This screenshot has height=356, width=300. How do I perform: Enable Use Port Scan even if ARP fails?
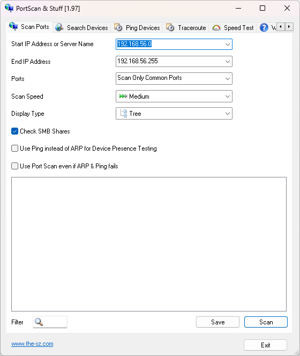15,166
